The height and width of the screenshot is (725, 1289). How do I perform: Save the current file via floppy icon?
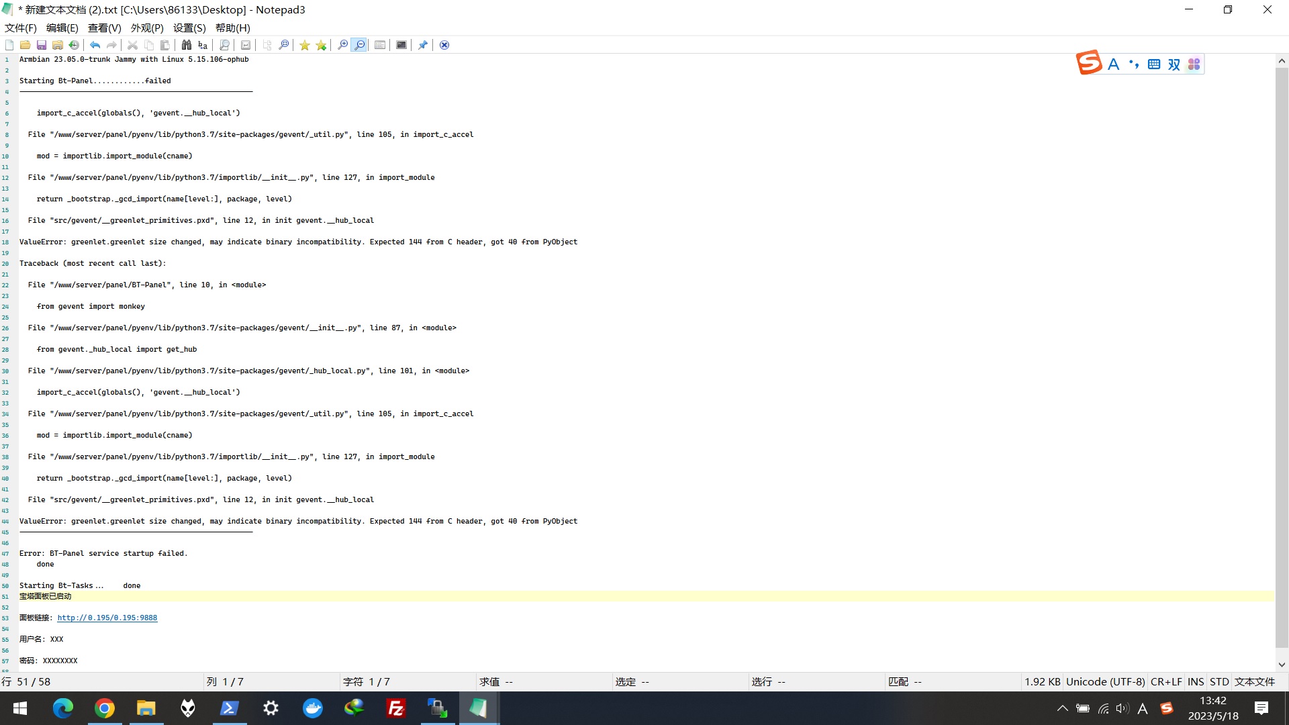(x=42, y=45)
